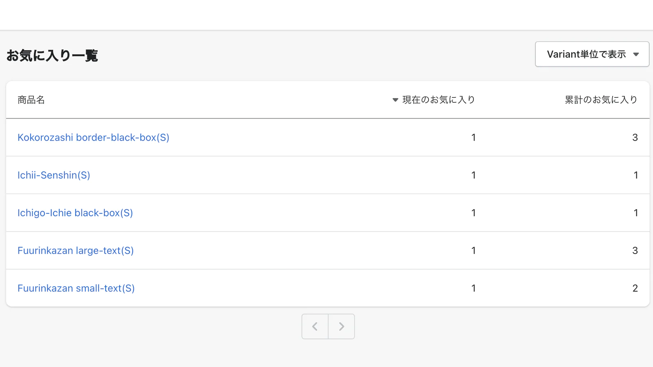653x367 pixels.
Task: Click the お気に入り一覧 page heading
Action: [52, 55]
